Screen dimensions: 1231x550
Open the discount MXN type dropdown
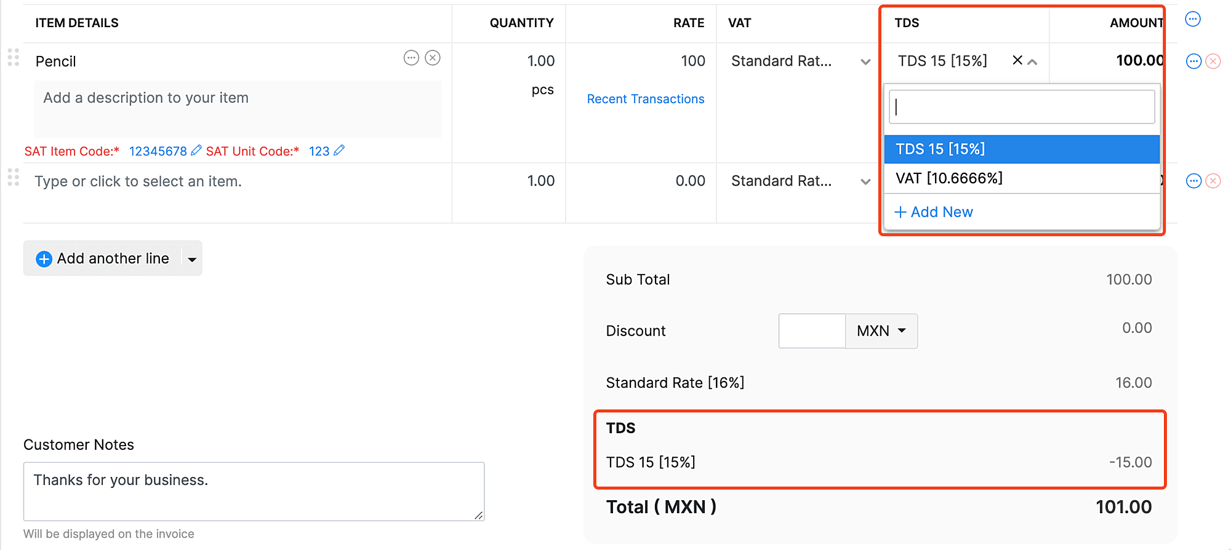click(x=881, y=331)
